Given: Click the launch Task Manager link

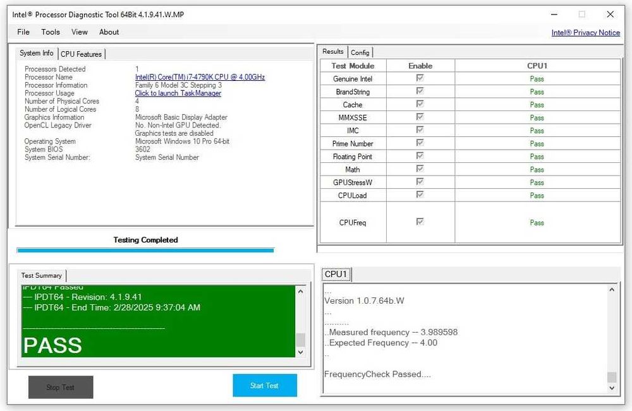Looking at the screenshot, I should [x=178, y=93].
